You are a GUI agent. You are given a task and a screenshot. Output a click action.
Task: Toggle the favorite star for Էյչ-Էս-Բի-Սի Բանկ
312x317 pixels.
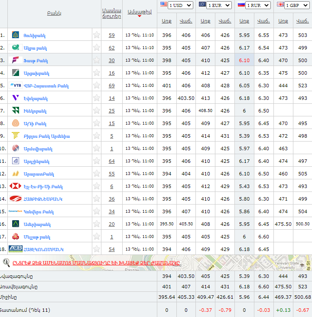(97, 186)
